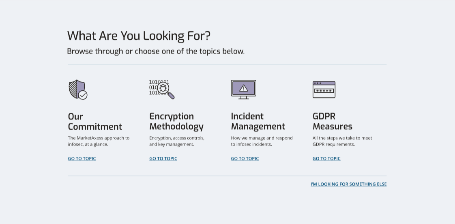455x224 pixels.
Task: Click the infosec incidents description text
Action: pyautogui.click(x=262, y=141)
